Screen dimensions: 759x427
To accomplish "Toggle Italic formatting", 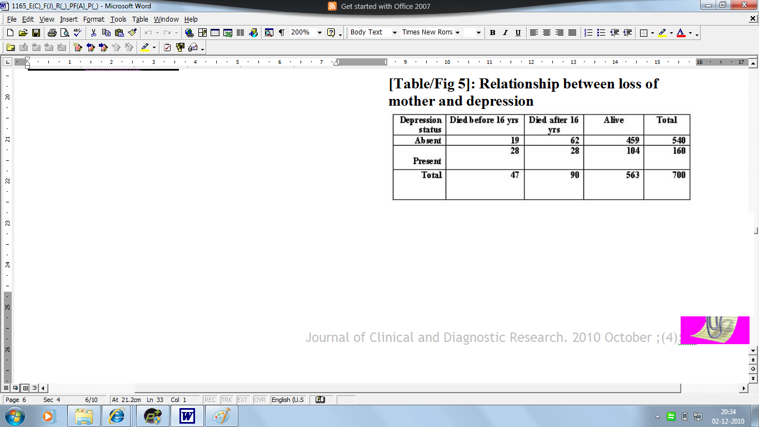I will 505,33.
